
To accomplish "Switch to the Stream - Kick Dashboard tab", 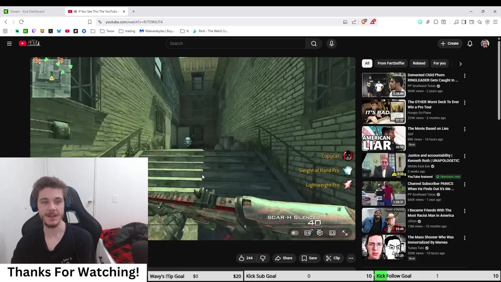I will click(x=32, y=11).
